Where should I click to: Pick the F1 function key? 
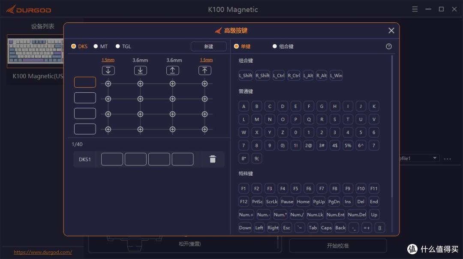[x=244, y=189]
